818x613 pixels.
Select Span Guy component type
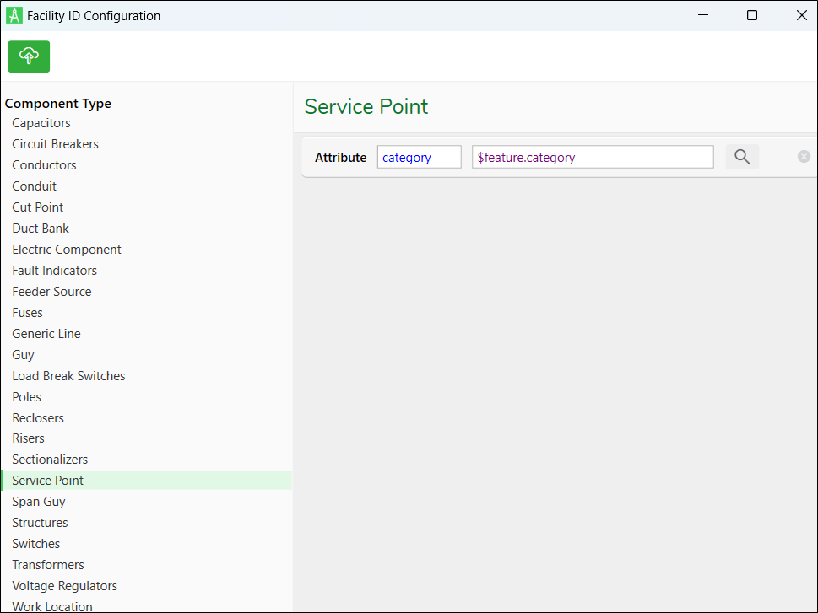click(39, 502)
